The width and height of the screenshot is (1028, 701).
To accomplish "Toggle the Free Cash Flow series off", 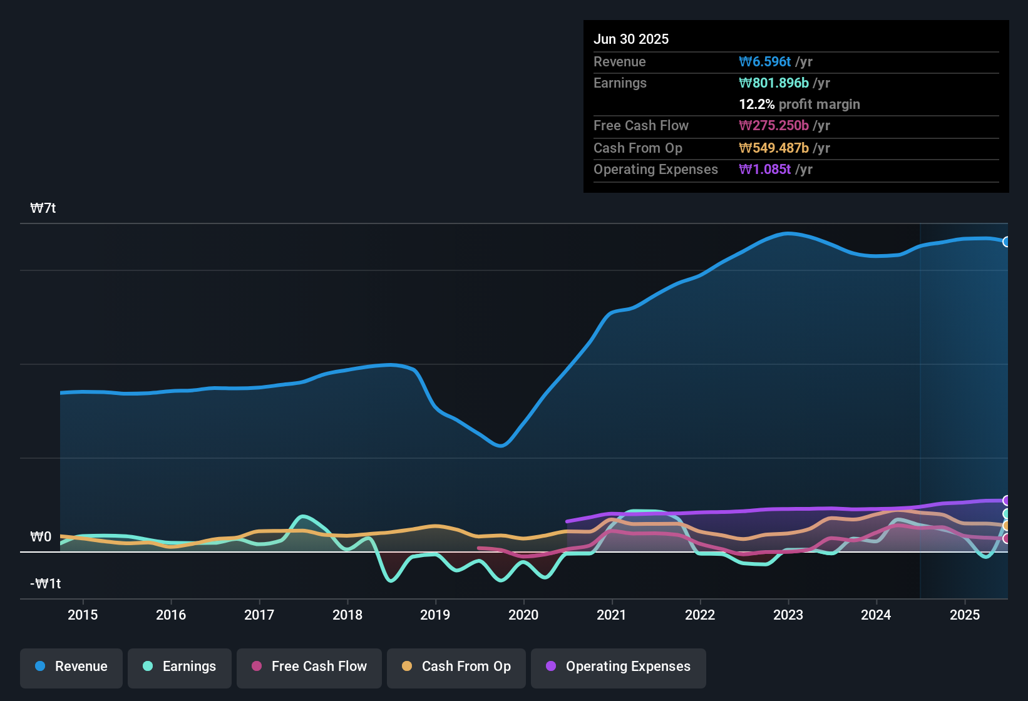I will [x=309, y=667].
